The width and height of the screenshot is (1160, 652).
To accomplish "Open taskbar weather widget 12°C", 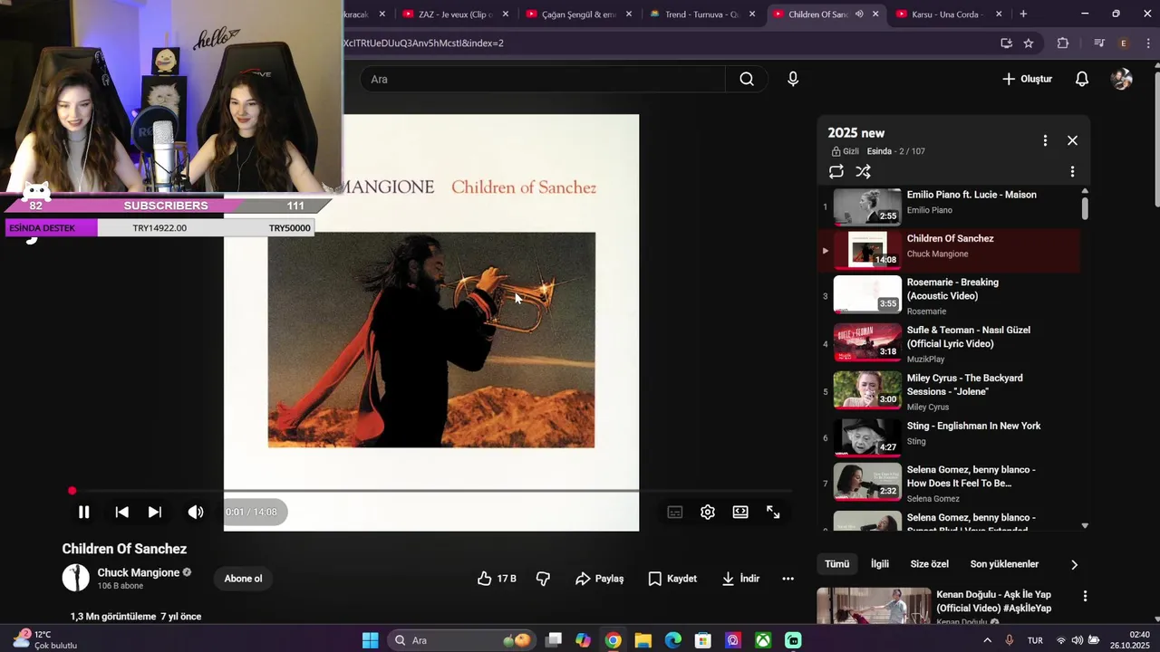I will 45,639.
